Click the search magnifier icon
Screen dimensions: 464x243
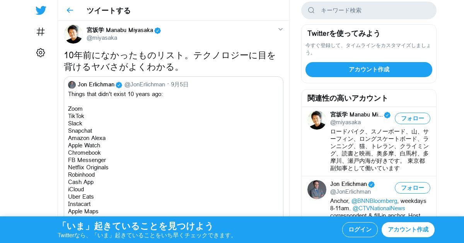(311, 10)
